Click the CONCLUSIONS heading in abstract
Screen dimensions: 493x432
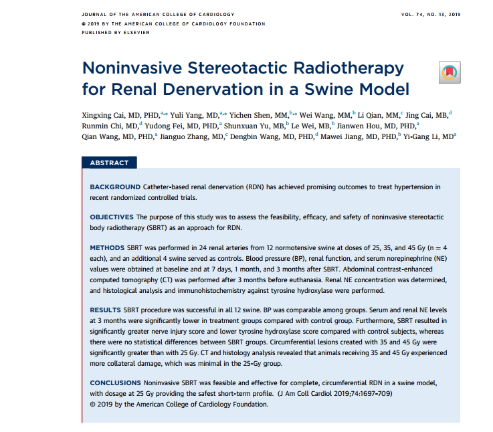point(116,382)
